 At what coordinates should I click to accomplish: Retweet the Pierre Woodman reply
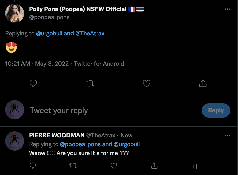(x=73, y=166)
